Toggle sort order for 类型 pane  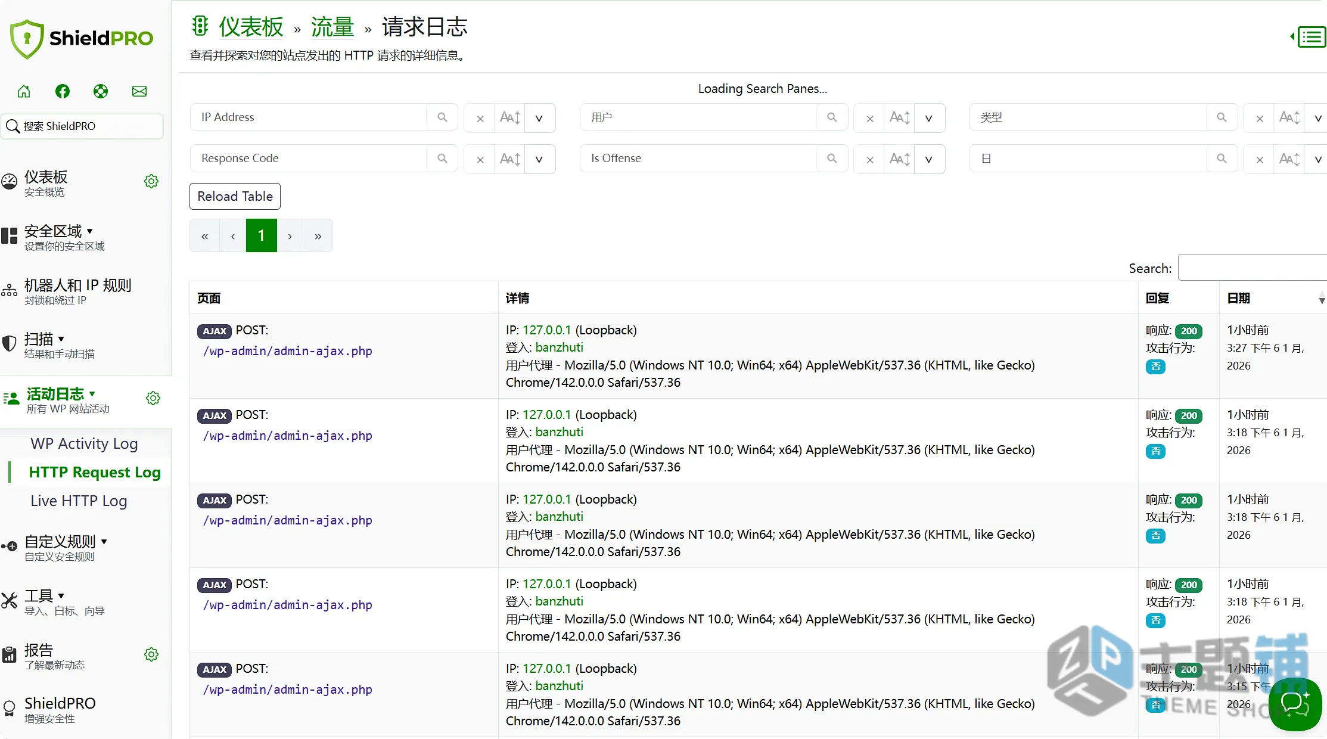(x=1289, y=118)
